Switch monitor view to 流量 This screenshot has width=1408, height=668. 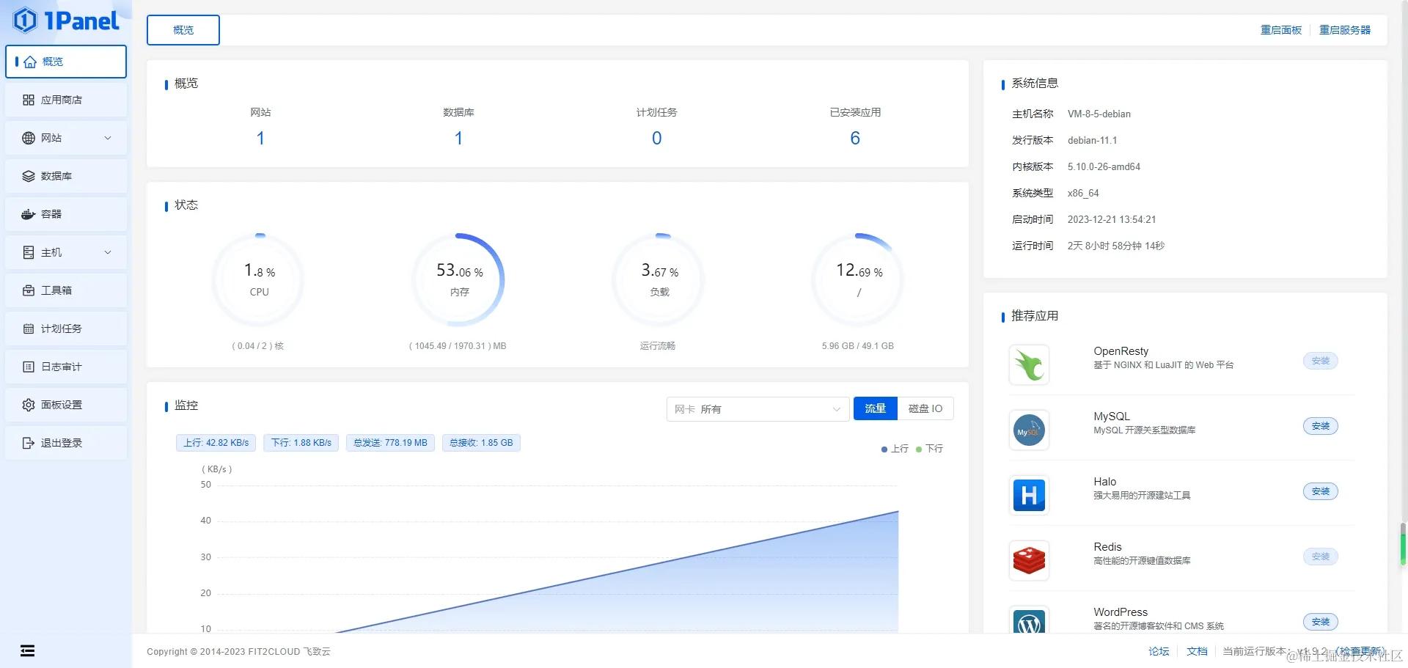point(875,408)
